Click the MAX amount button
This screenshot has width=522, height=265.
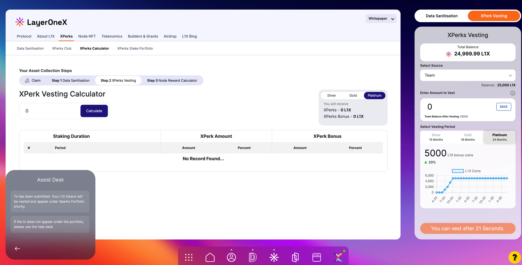tap(503, 107)
